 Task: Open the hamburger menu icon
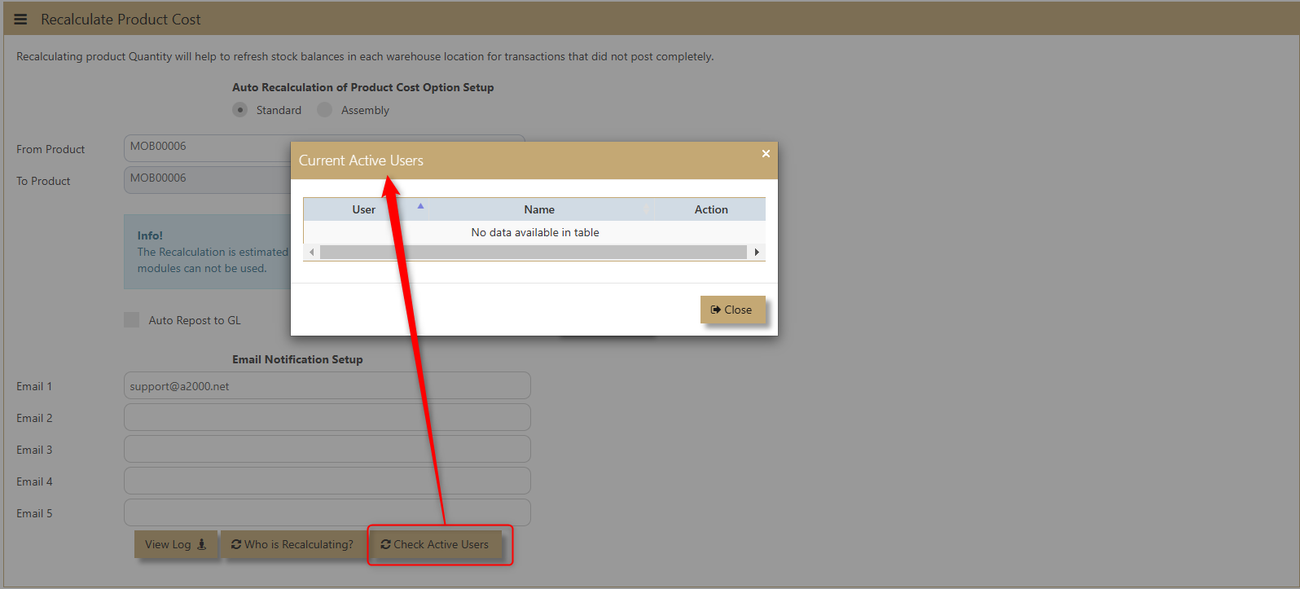(x=21, y=19)
